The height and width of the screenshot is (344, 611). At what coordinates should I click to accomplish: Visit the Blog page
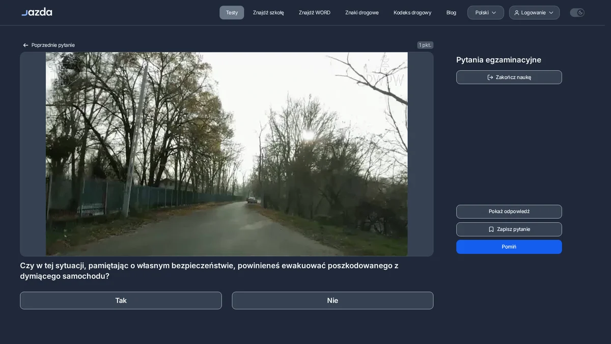point(451,13)
